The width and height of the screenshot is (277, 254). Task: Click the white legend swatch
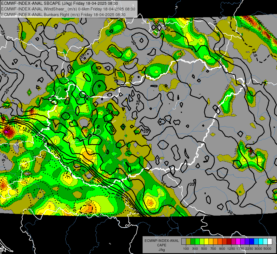coord(270,242)
